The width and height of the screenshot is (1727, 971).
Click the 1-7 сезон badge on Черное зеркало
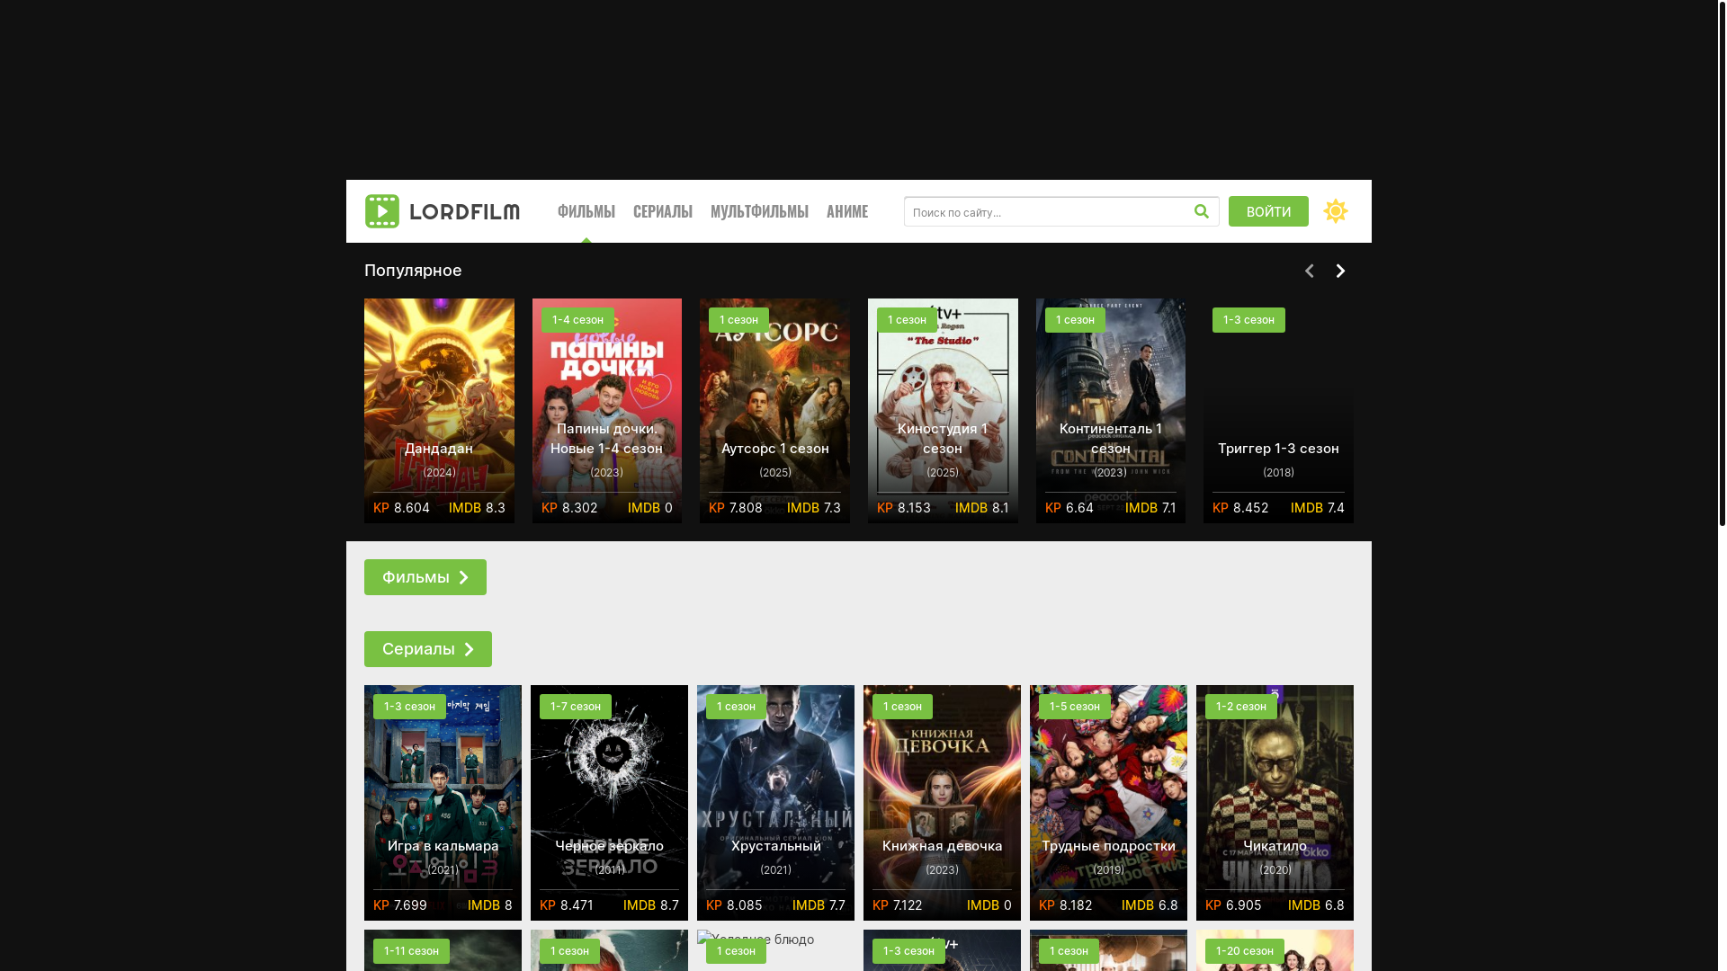[x=576, y=707]
